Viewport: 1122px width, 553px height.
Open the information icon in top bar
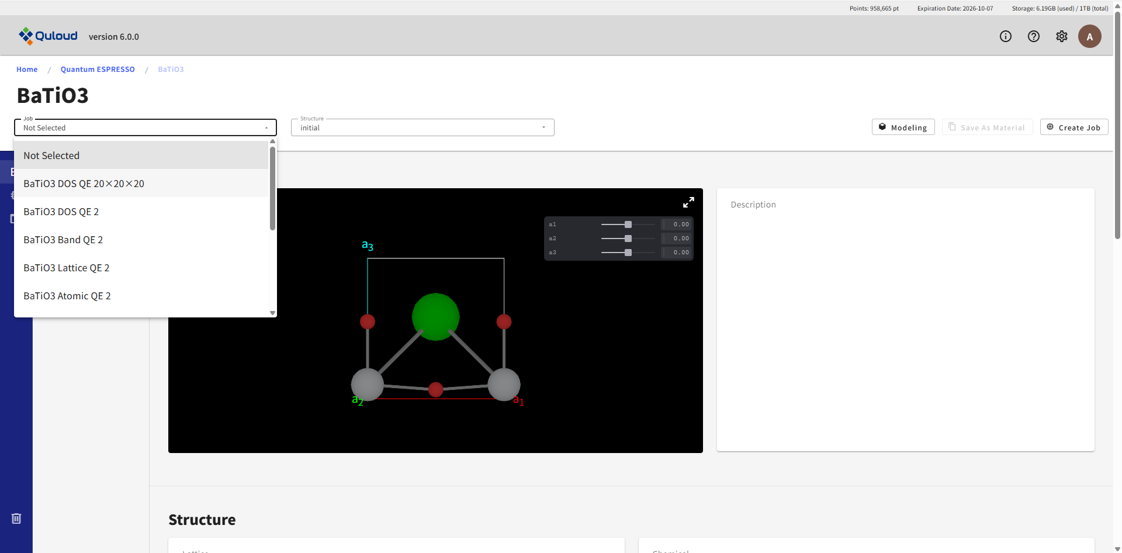(1006, 36)
